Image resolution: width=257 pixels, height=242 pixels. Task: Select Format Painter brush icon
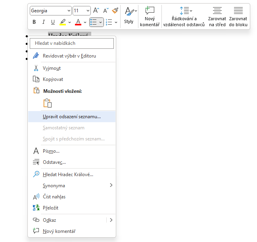point(115,10)
